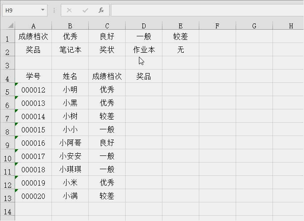Click the formula bar resize dots handle
Image resolution: width=304 pixels, height=221 pixels.
point(54,10)
